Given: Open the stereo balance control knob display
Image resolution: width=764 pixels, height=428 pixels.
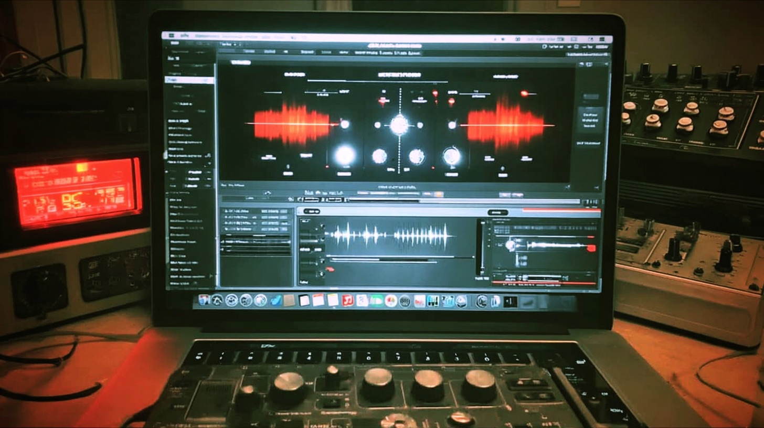Looking at the screenshot, I should 399,124.
